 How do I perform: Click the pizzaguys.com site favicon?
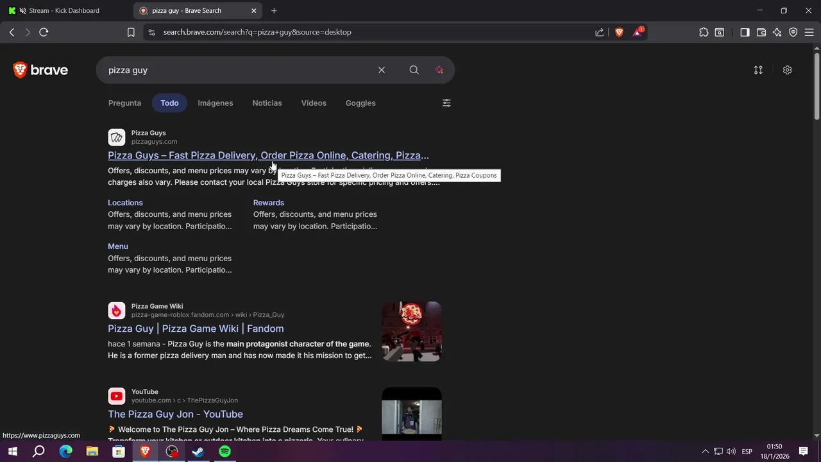point(116,137)
